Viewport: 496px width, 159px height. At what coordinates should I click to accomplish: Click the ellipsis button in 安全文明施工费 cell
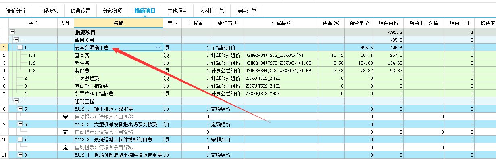[158, 48]
